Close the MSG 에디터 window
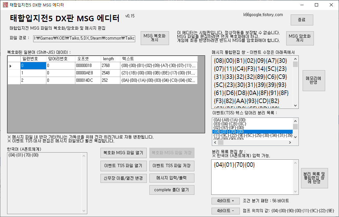Screen dimensions: 339x217 pyautogui.click(x=331, y=5)
